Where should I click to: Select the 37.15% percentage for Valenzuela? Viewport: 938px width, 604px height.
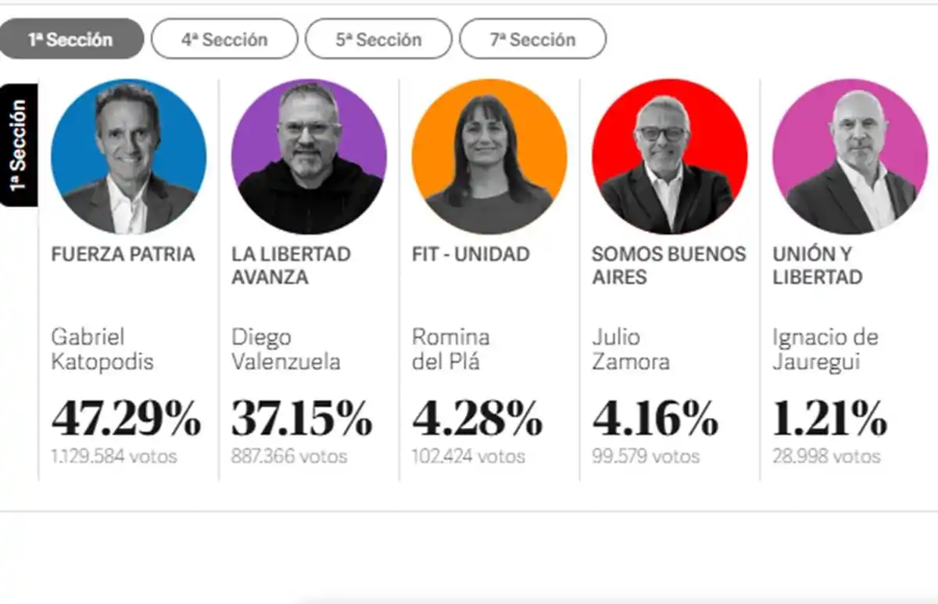[302, 420]
